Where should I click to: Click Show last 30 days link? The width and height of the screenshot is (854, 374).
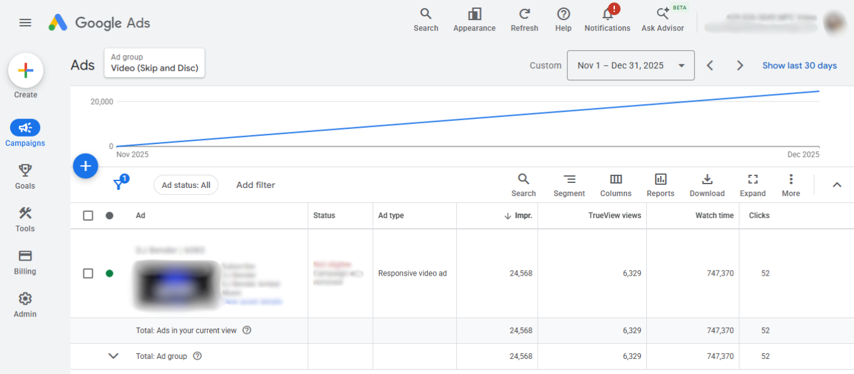pos(799,65)
